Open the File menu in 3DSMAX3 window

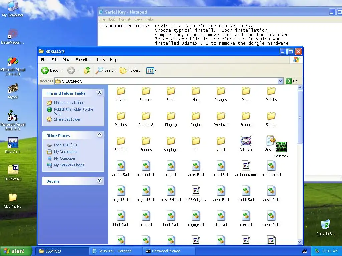point(44,60)
